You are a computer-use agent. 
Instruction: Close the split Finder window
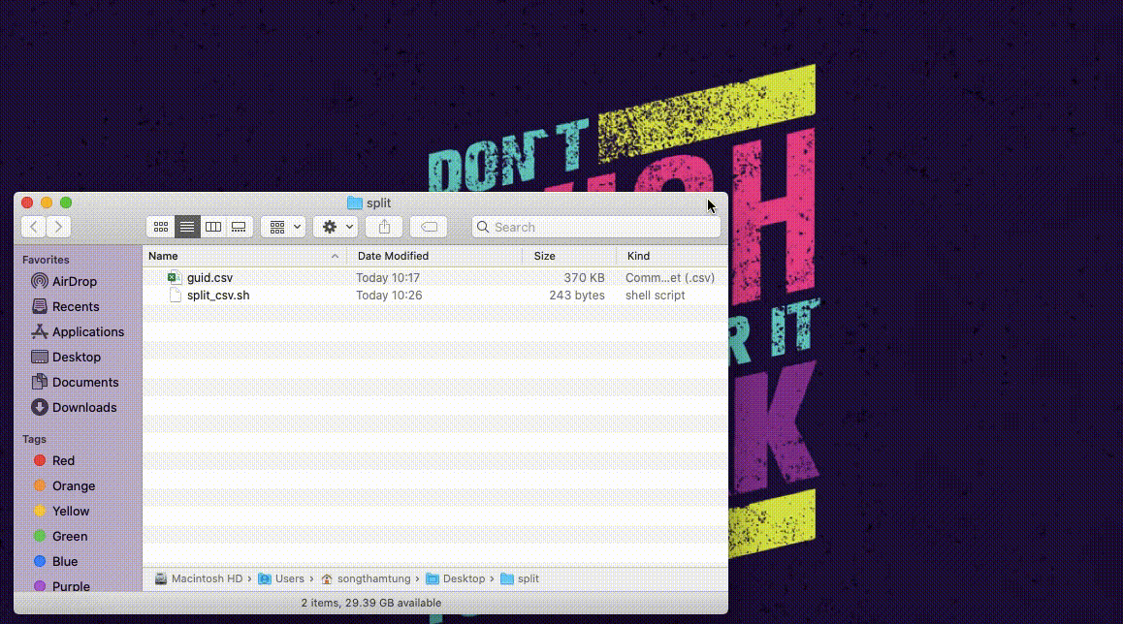[27, 203]
